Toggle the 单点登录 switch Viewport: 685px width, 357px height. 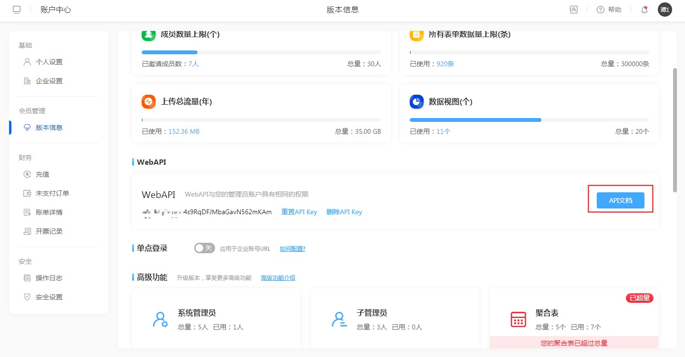click(x=204, y=248)
